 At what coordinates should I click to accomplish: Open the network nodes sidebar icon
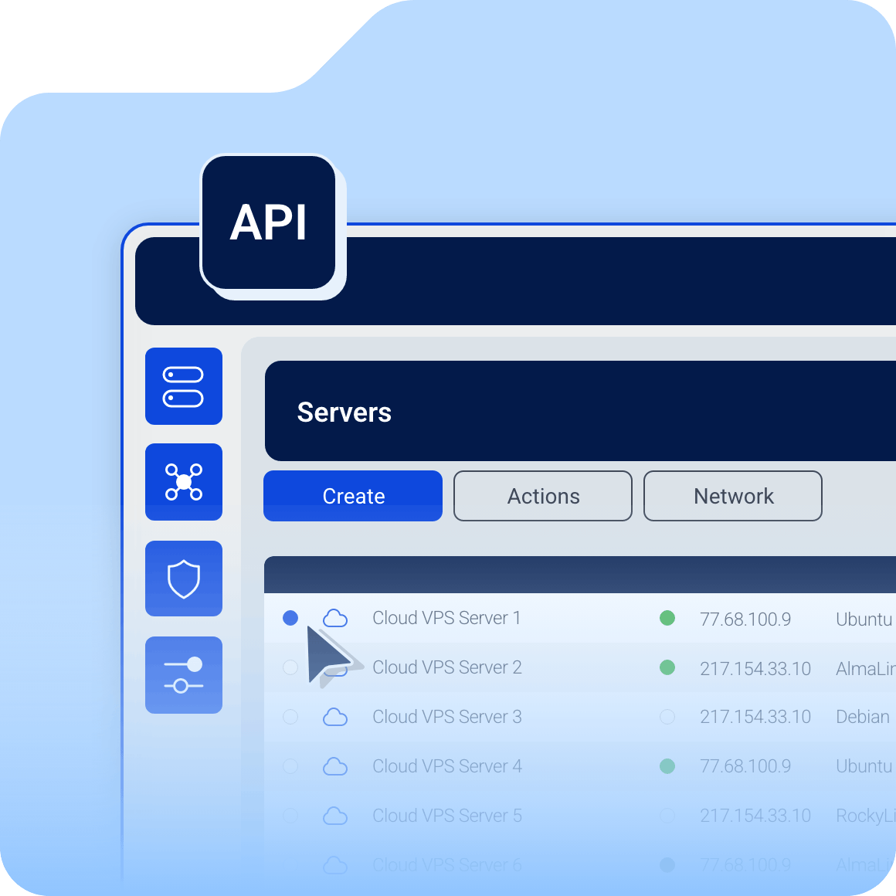(x=183, y=482)
